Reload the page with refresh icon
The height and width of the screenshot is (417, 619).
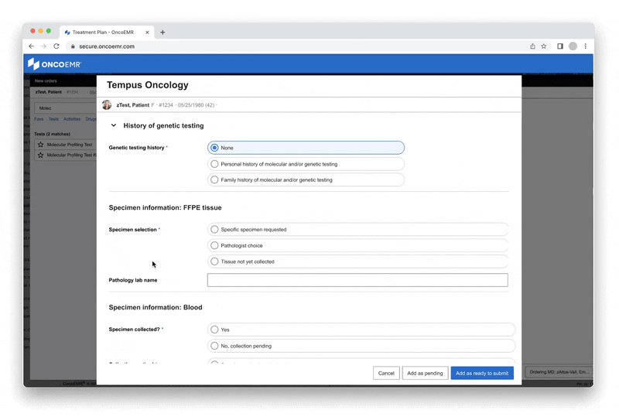click(x=56, y=46)
